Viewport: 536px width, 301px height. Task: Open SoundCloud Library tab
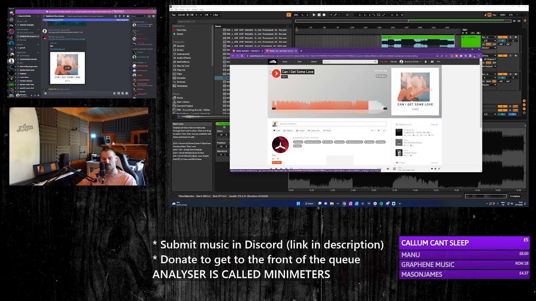(x=314, y=61)
